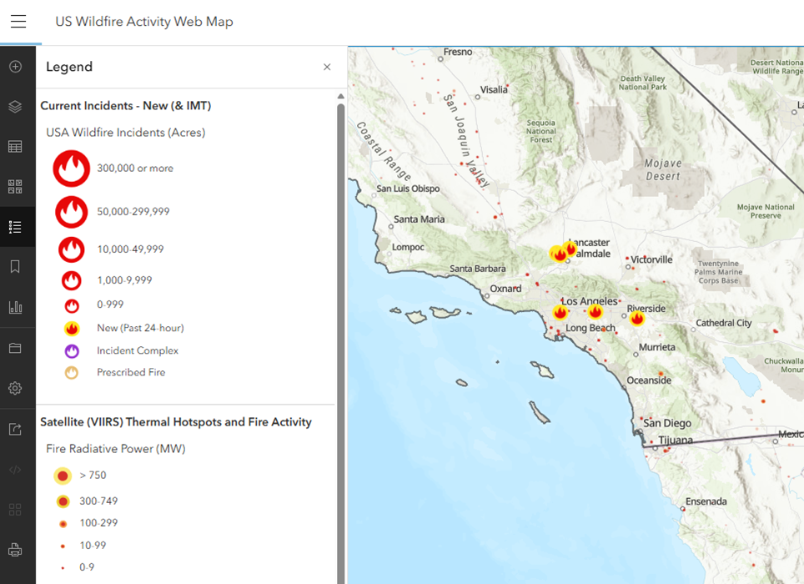804x584 pixels.
Task: Select the wildfire symbol near Lancaster
Action: (559, 253)
